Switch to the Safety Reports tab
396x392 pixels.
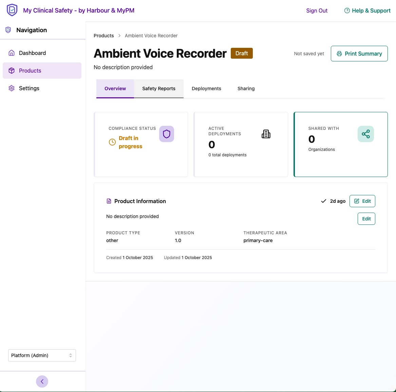(x=159, y=89)
